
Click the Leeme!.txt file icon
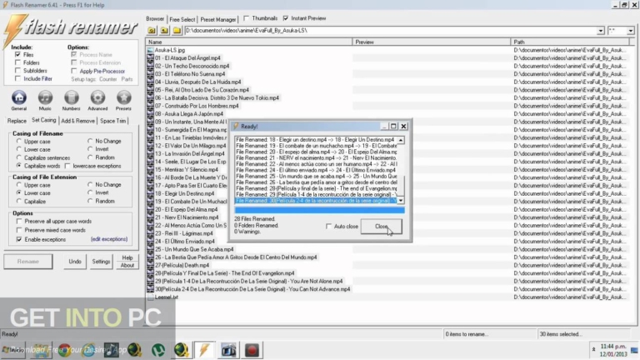tap(150, 297)
